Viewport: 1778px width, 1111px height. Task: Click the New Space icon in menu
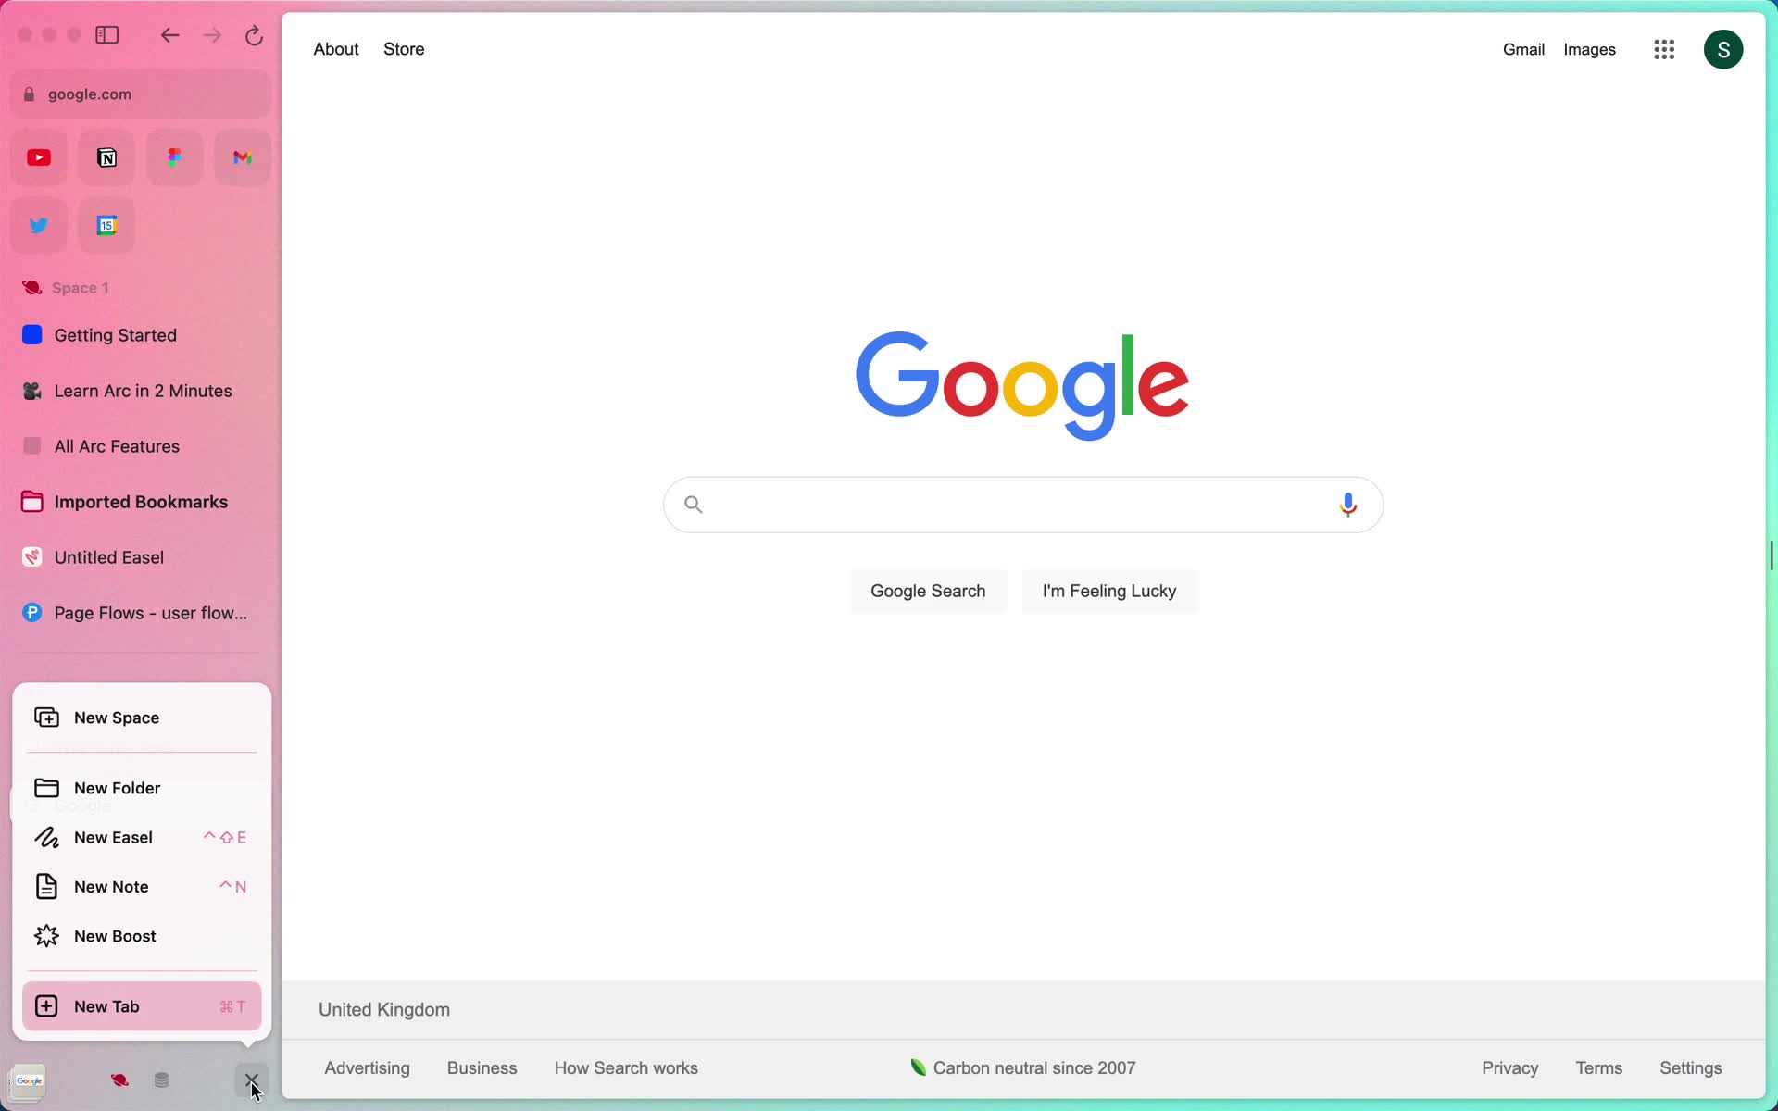44,717
